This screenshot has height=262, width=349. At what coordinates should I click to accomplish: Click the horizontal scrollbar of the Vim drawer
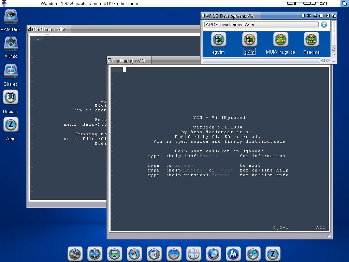click(261, 60)
